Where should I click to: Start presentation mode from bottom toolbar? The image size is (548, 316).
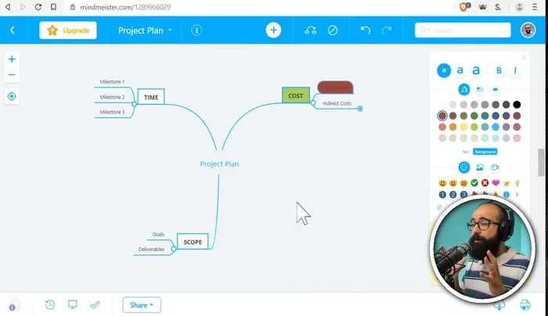coord(73,304)
